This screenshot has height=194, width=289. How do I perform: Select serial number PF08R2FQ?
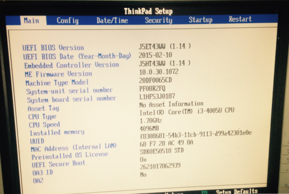pos(152,89)
